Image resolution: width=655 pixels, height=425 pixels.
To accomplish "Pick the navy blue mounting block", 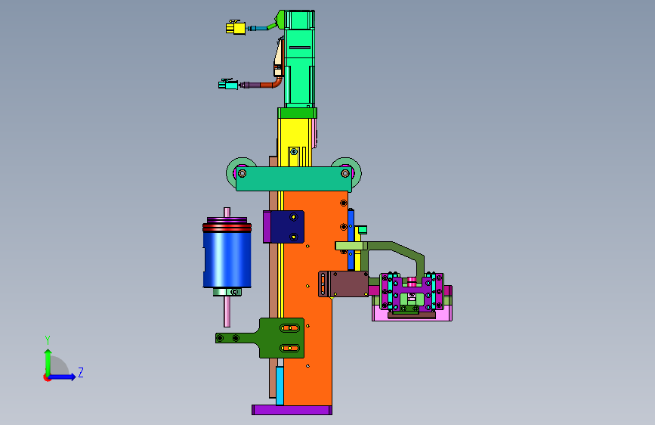I will [x=287, y=227].
